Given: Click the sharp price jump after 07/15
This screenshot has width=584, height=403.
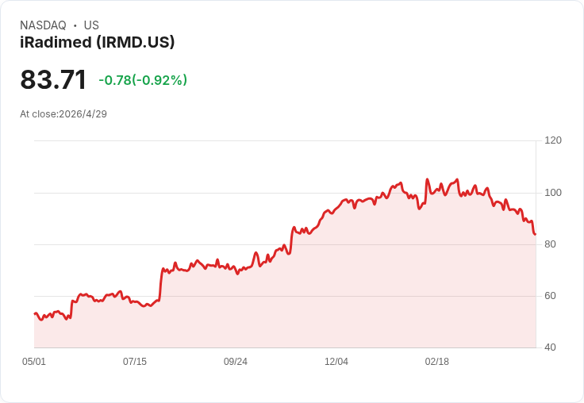Looking at the screenshot, I should 161,283.
